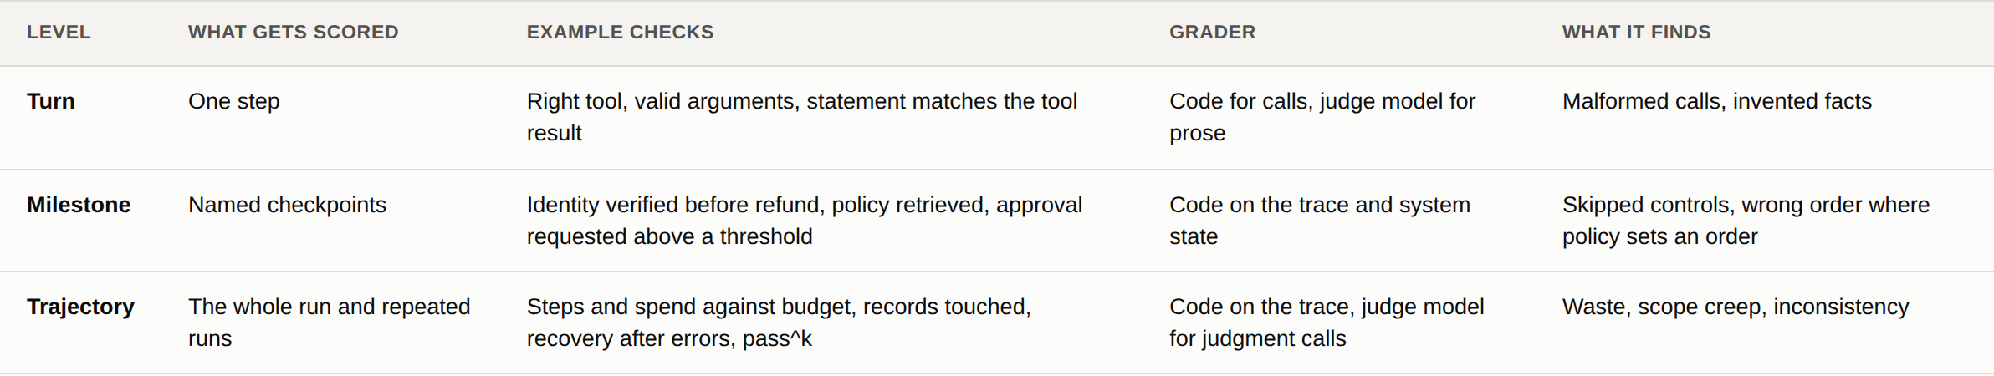The width and height of the screenshot is (1994, 376).
Task: Click 'Code on the trace and system state'
Action: point(1320,221)
